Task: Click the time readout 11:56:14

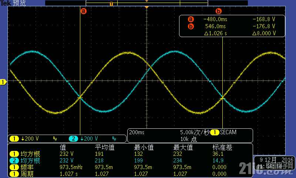Action: click(x=269, y=167)
